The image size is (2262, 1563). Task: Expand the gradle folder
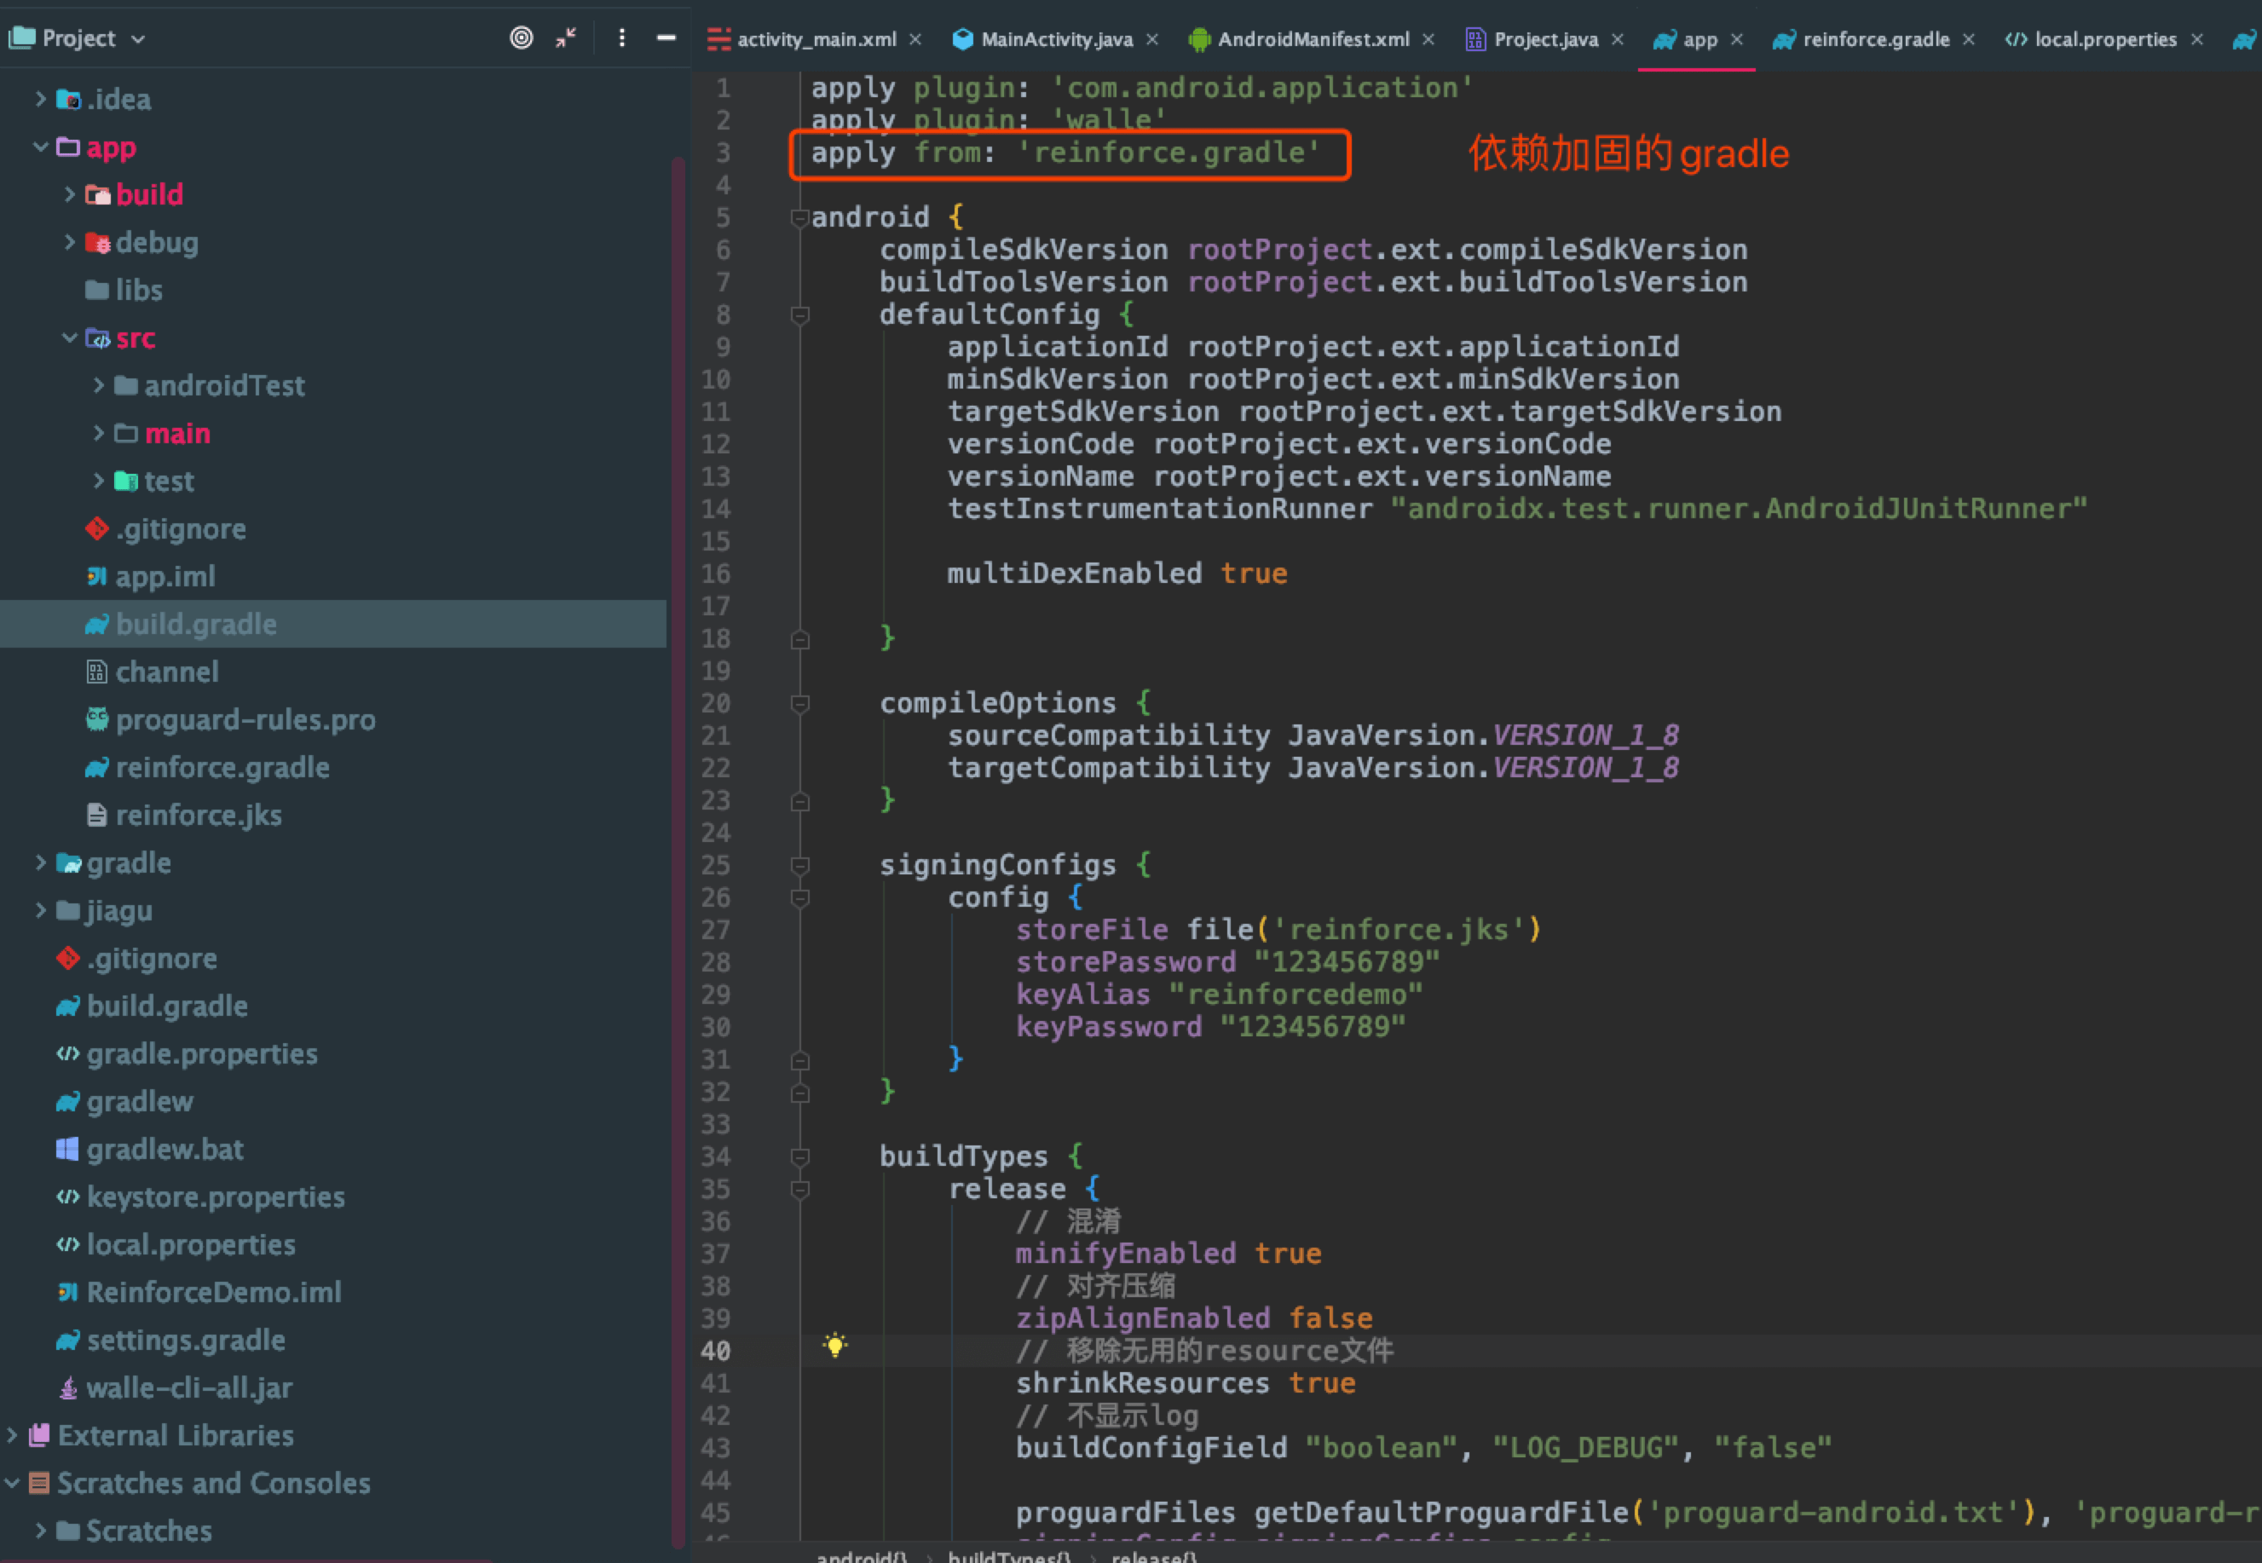[x=40, y=862]
